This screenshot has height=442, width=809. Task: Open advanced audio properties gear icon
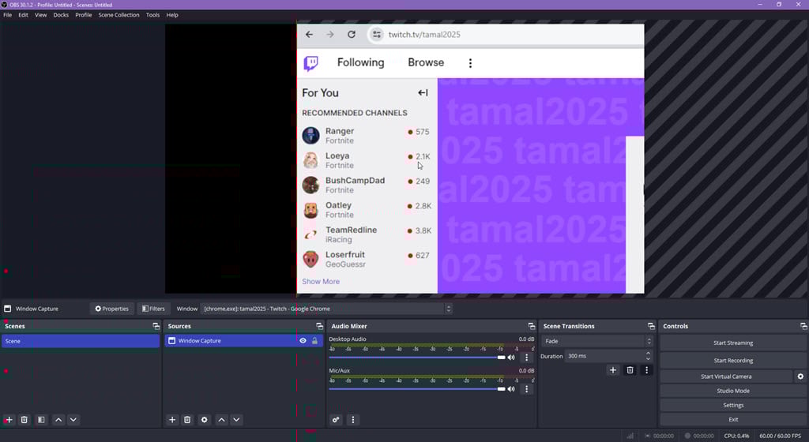pyautogui.click(x=336, y=420)
